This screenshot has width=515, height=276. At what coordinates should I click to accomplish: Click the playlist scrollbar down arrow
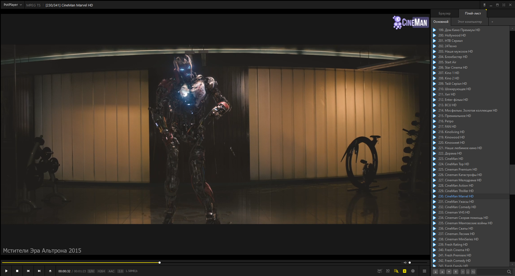512,265
